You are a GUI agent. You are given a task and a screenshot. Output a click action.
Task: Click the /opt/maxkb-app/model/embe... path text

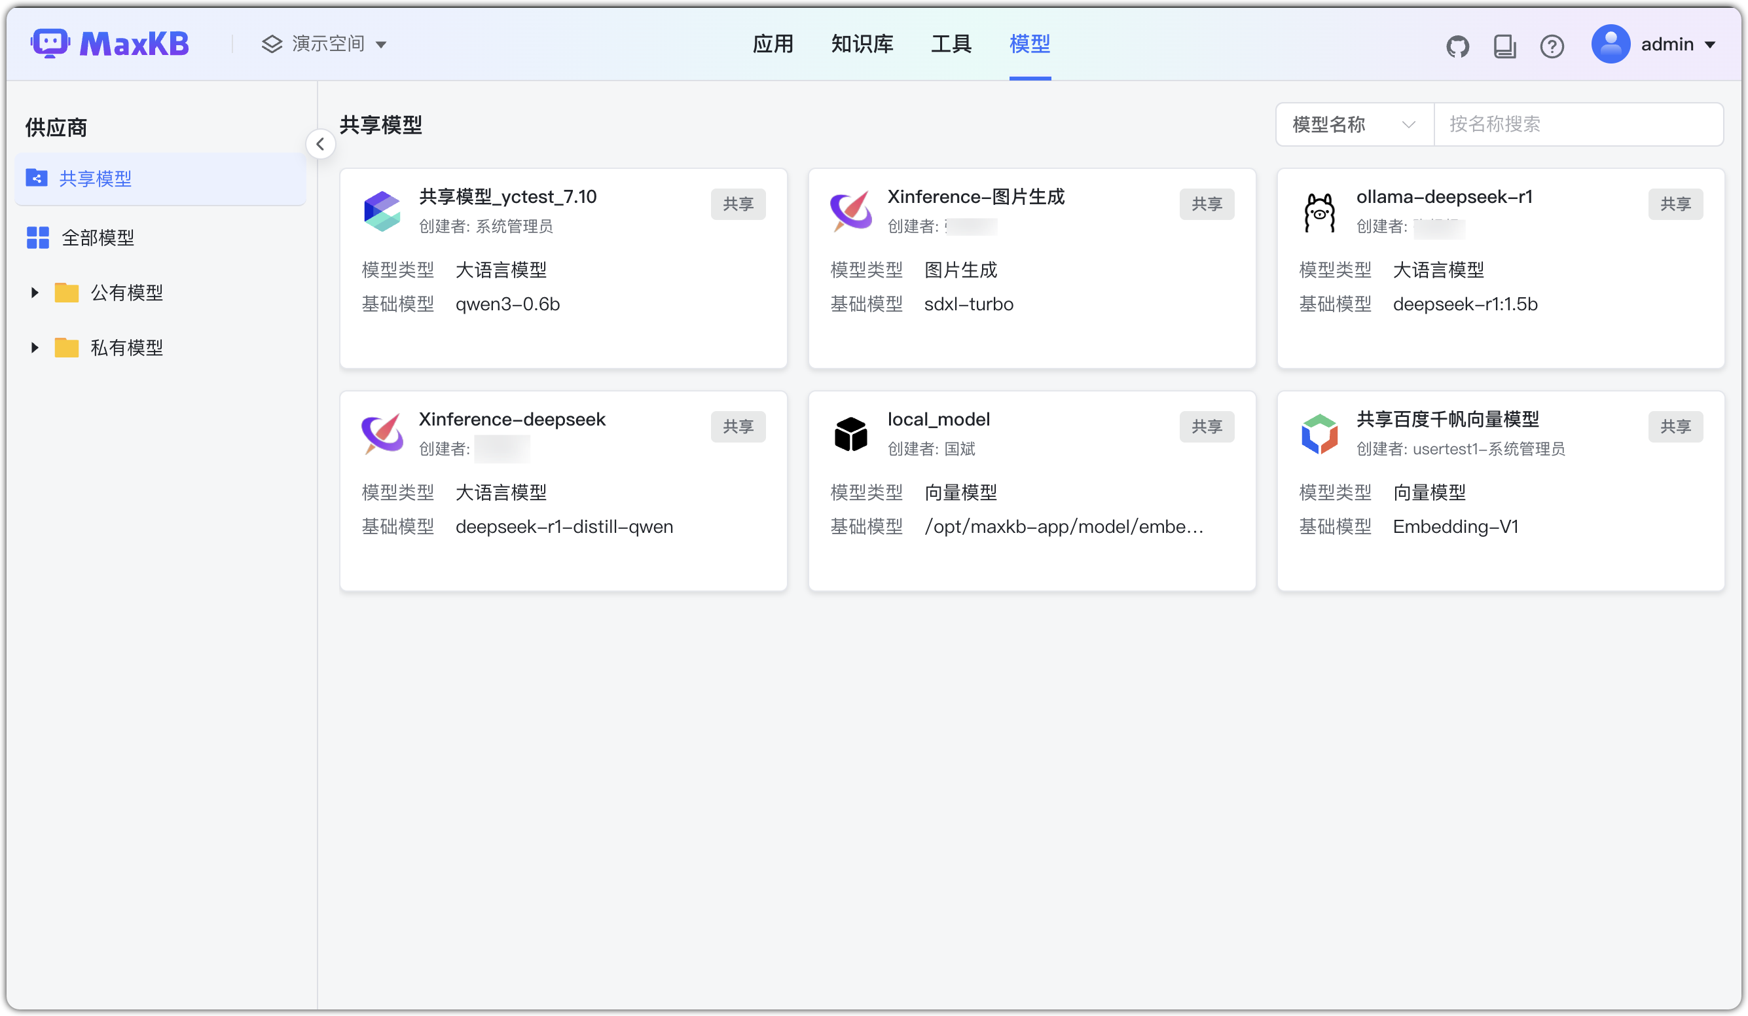click(x=1064, y=527)
